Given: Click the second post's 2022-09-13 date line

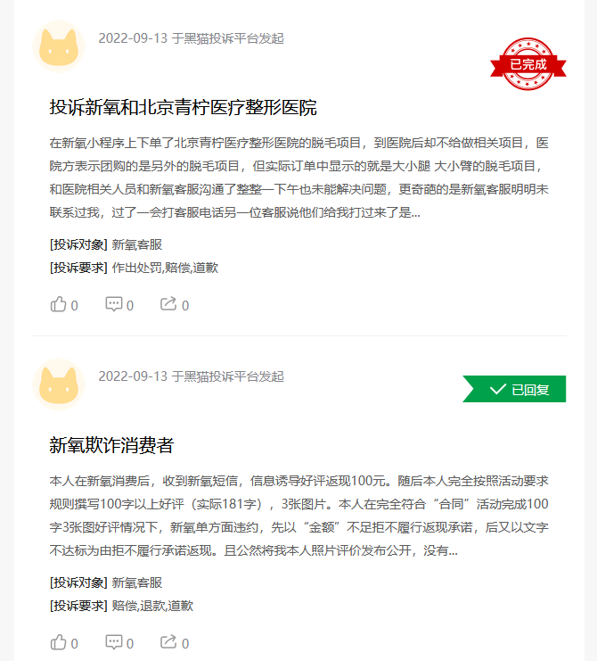Looking at the screenshot, I should (192, 376).
